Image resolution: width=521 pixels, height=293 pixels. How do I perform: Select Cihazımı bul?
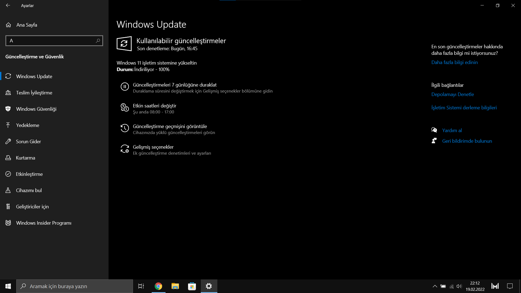point(54,190)
